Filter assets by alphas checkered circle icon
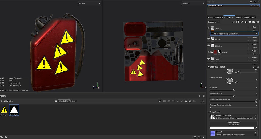The height and width of the screenshot is (139, 261). coord(186,101)
